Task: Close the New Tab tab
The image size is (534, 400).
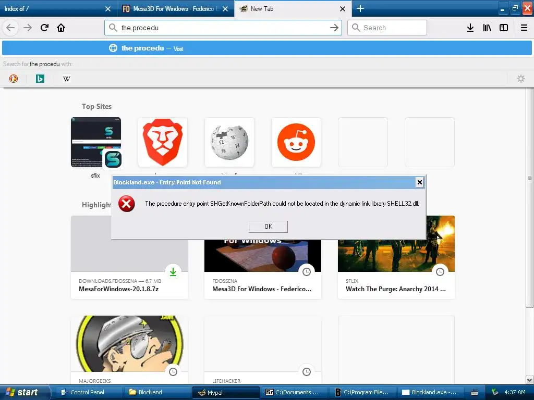Action: coord(343,9)
